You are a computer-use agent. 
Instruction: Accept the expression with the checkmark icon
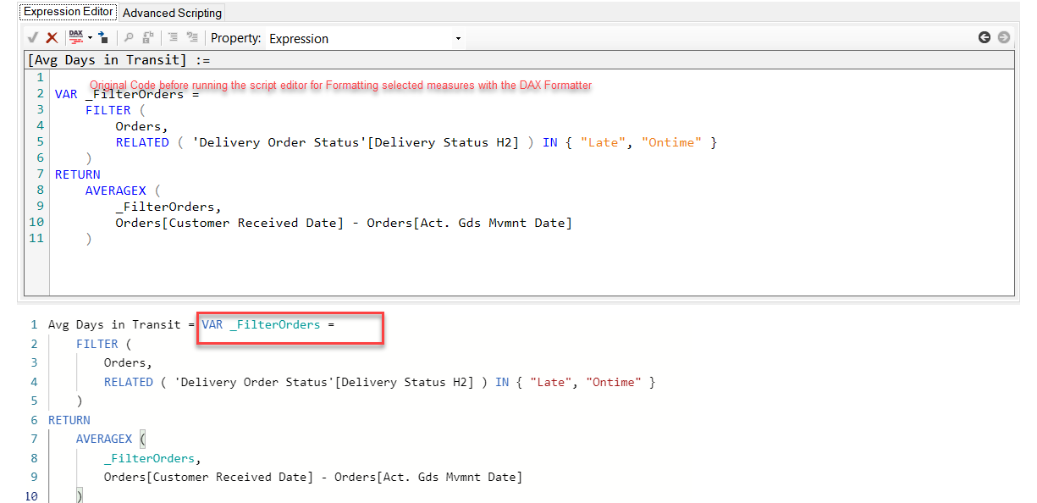[x=32, y=37]
